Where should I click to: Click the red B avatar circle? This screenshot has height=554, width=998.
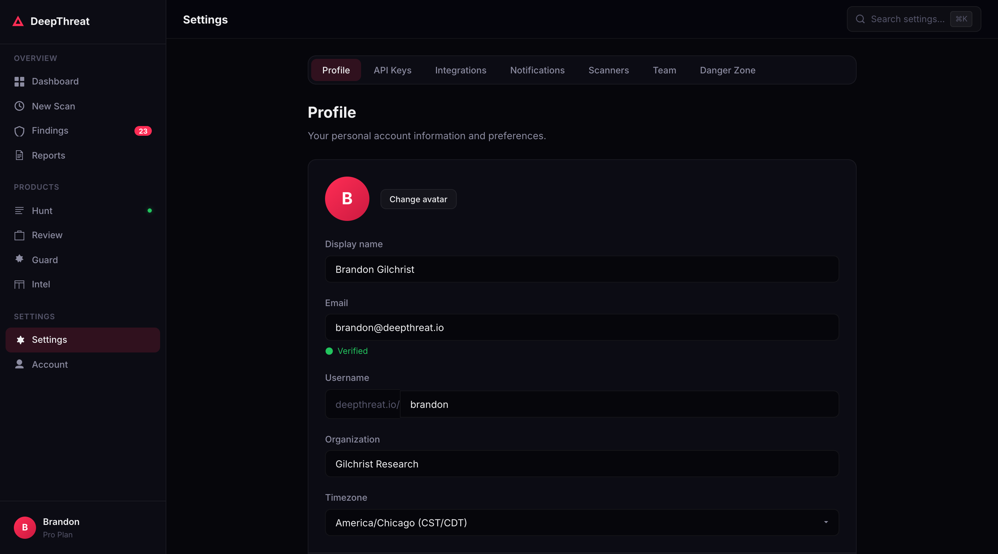[x=347, y=199]
